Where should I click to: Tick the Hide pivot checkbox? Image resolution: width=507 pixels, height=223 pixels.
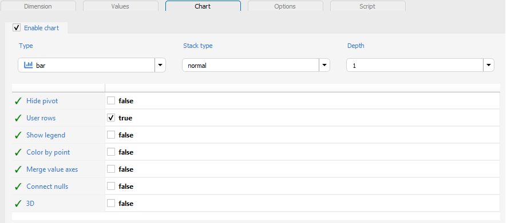pyautogui.click(x=111, y=100)
